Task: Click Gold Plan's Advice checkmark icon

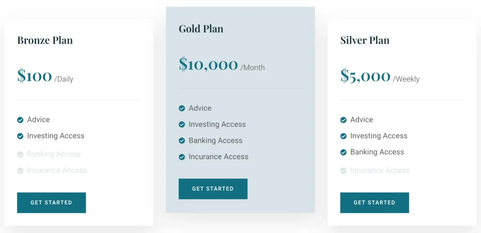Action: point(182,109)
